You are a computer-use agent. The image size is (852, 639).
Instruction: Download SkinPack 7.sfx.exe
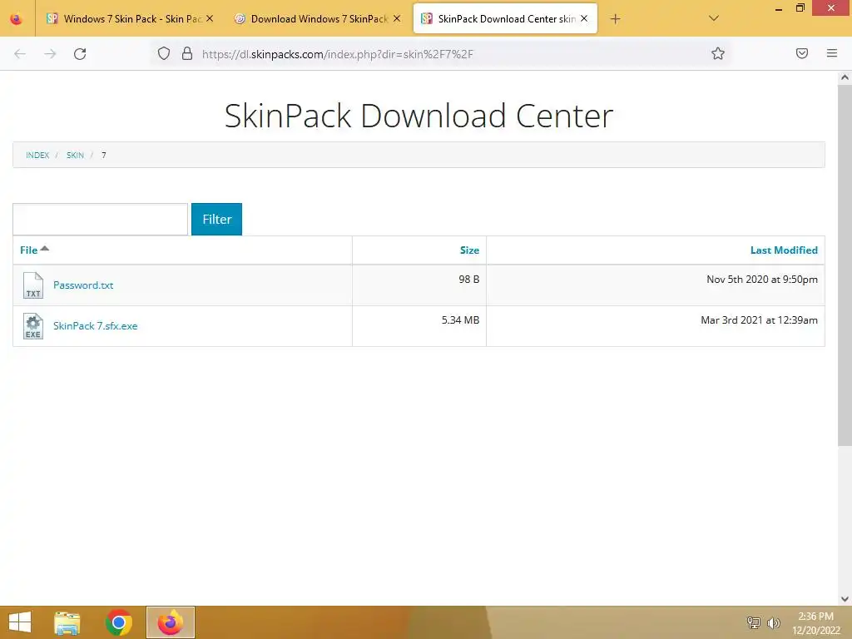point(95,326)
